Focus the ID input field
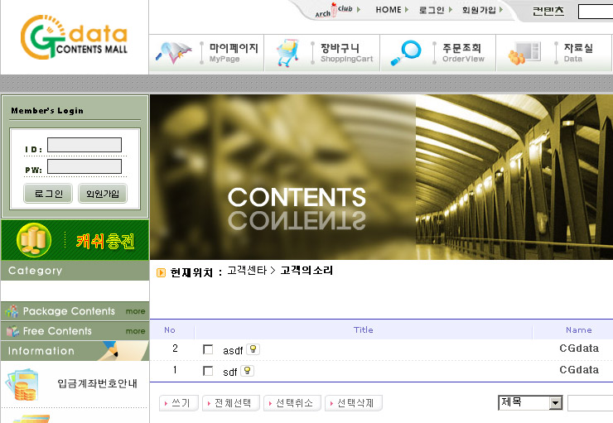This screenshot has height=423, width=613. [x=84, y=146]
